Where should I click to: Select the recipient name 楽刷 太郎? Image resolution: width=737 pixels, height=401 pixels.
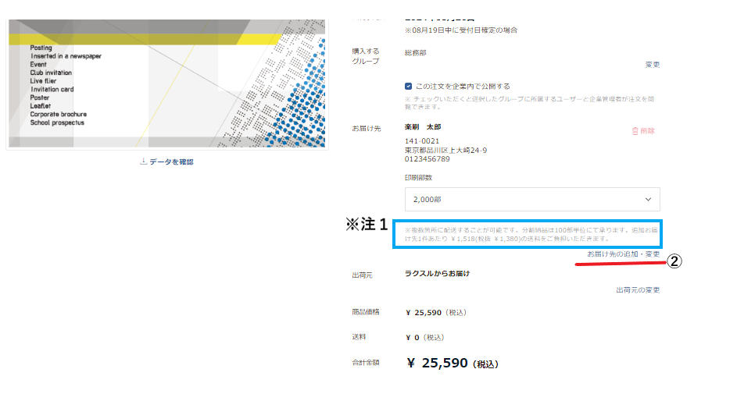coord(423,127)
